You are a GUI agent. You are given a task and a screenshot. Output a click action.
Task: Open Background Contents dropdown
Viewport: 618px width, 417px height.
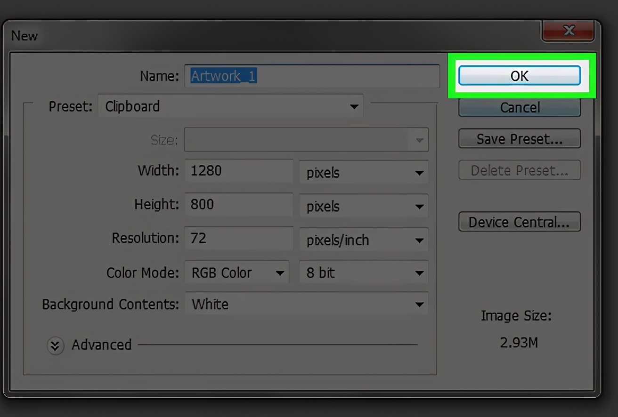click(x=306, y=305)
